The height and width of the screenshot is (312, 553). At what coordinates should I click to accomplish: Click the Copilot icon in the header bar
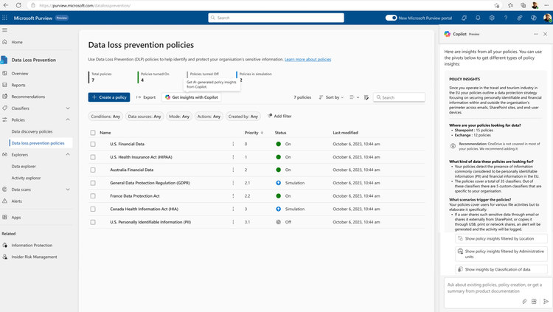533,18
